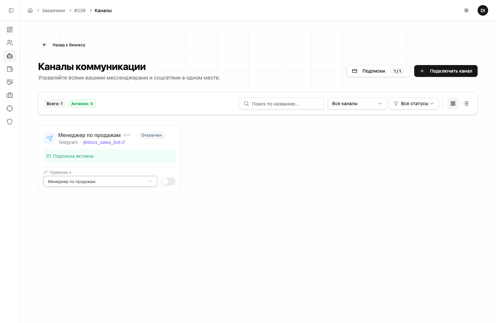Open the users icon in sidebar
Screen dimensions: 496x323
10,43
